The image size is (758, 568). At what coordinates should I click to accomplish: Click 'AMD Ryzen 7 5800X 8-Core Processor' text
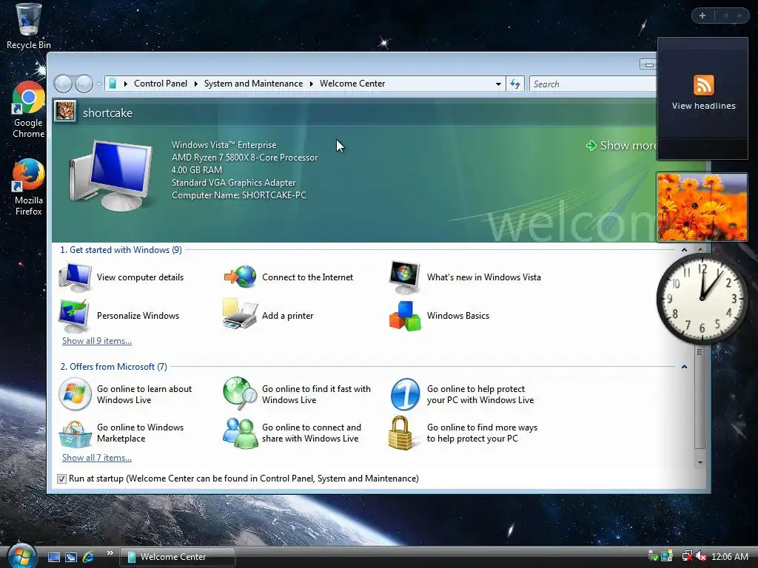tap(244, 158)
